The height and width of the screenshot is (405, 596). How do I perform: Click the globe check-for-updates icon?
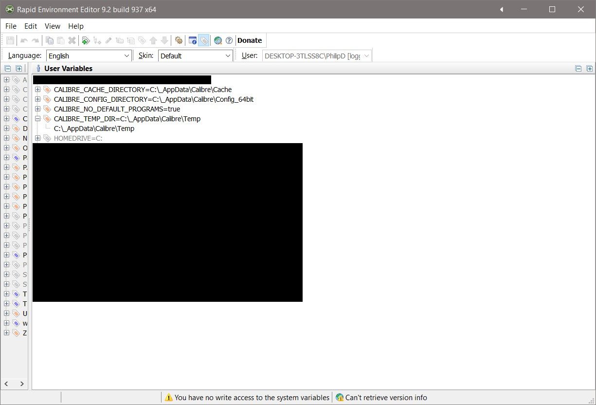[x=218, y=40]
